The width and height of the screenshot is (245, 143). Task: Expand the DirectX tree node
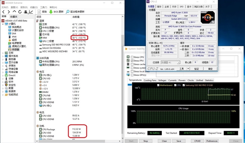[3, 75]
